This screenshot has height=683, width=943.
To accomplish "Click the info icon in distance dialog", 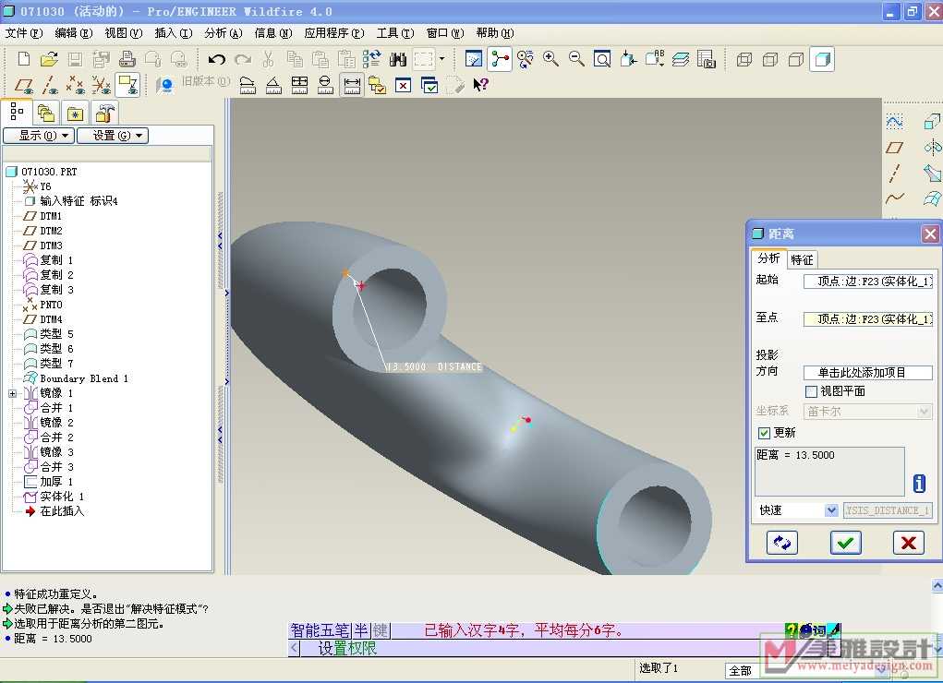I will tap(919, 484).
